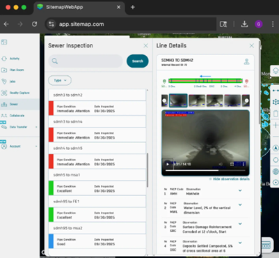Viewport: 279px width, 258px height.
Task: Click the green start manhole pin
Action: pyautogui.click(x=164, y=81)
